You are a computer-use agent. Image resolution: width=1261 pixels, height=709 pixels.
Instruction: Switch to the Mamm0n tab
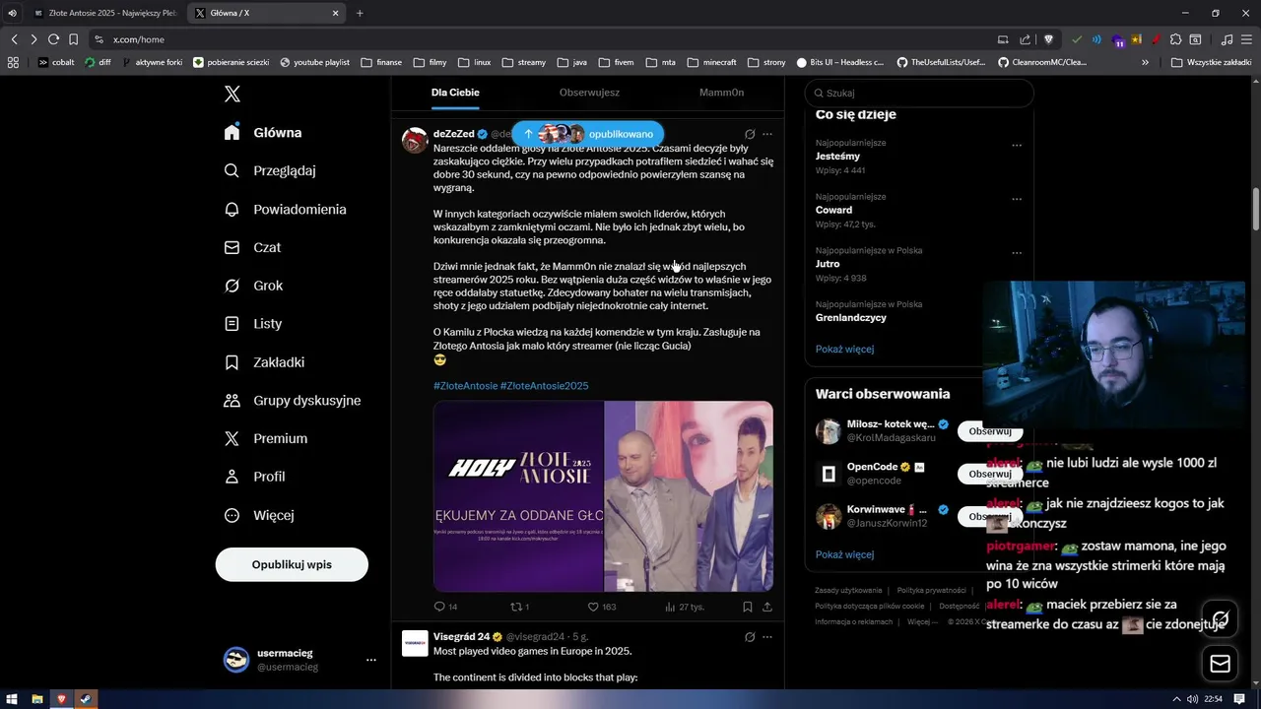(x=721, y=93)
